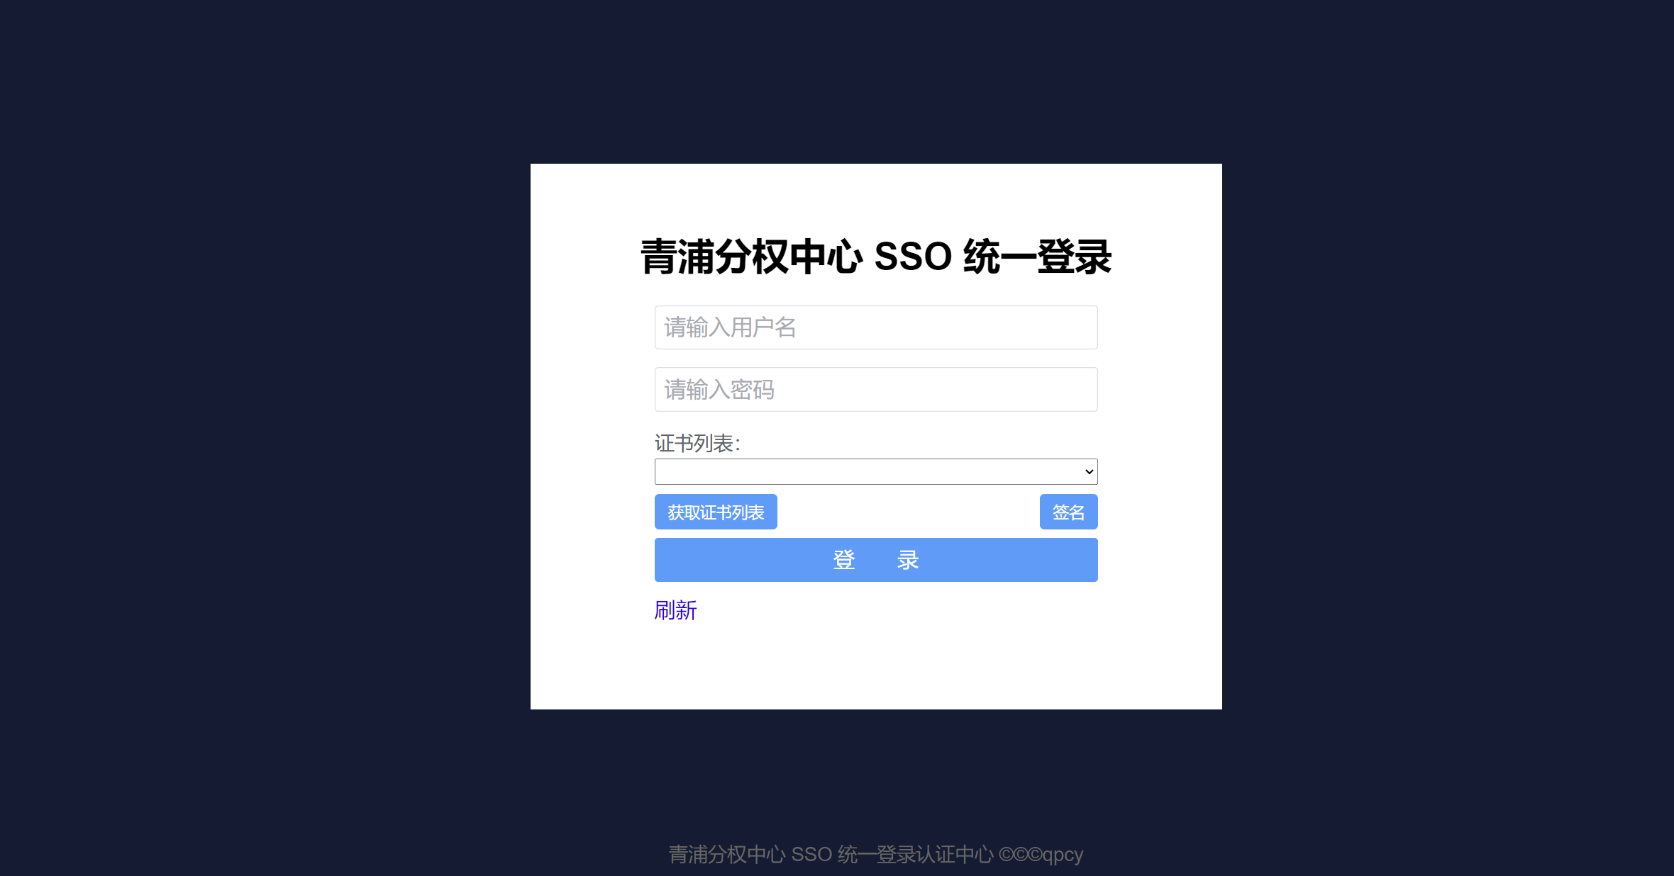Submit with the 登 录 login button
The width and height of the screenshot is (1674, 876).
876,560
